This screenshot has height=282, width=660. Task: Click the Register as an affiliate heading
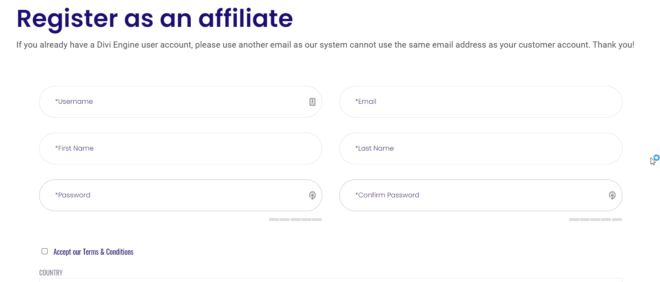pos(155,19)
